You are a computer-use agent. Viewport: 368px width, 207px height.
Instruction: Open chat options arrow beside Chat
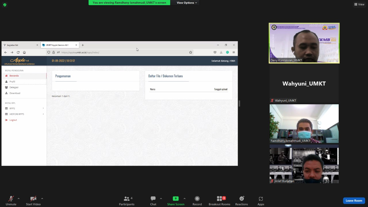[161, 198]
